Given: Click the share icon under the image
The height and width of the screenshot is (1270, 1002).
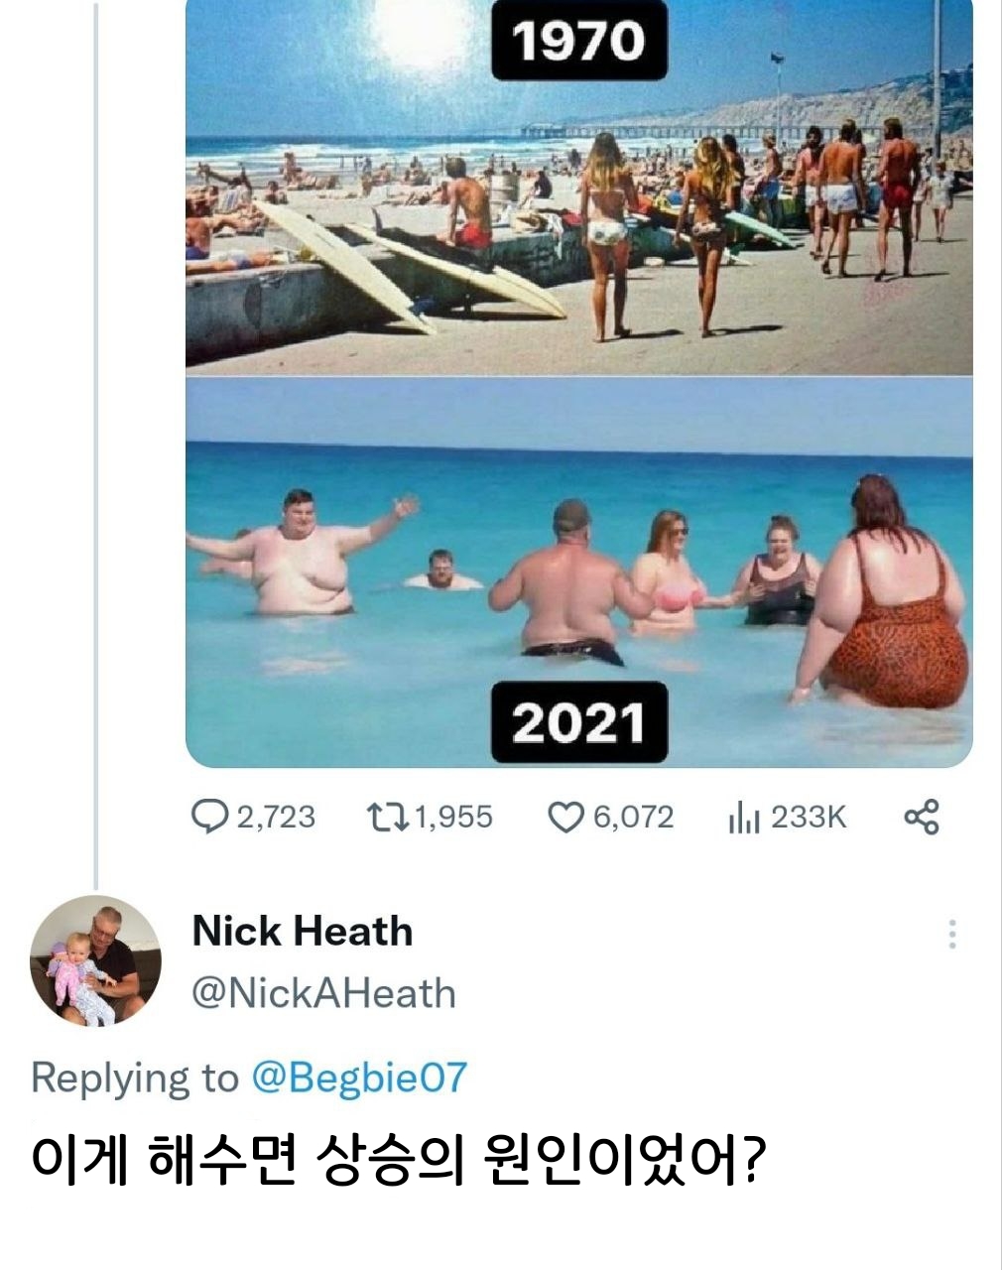Looking at the screenshot, I should point(922,818).
